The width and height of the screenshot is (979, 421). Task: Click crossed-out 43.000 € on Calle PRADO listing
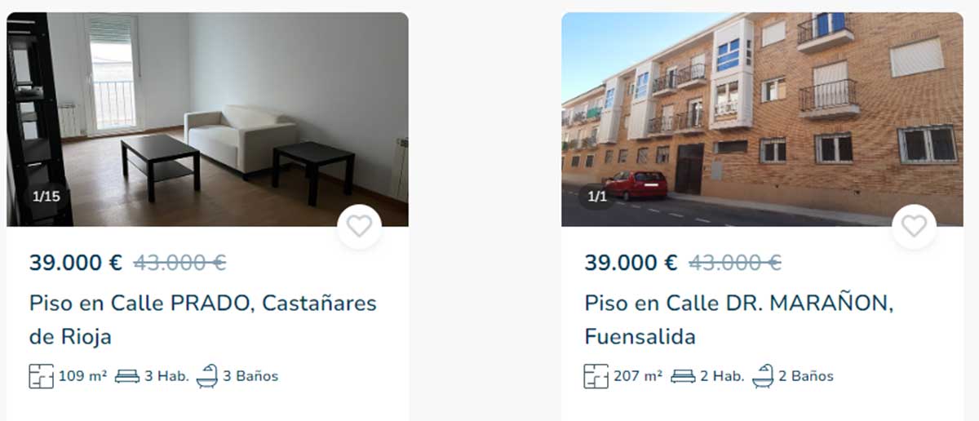pos(179,263)
